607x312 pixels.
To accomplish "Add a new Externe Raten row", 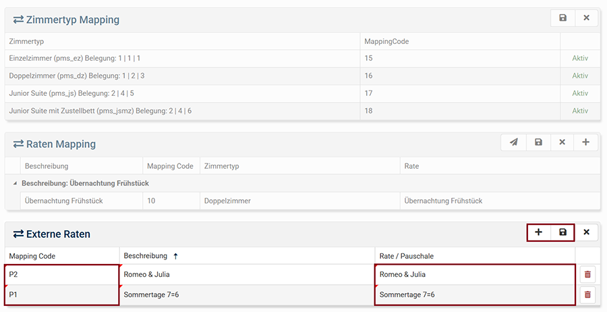I will tap(538, 232).
